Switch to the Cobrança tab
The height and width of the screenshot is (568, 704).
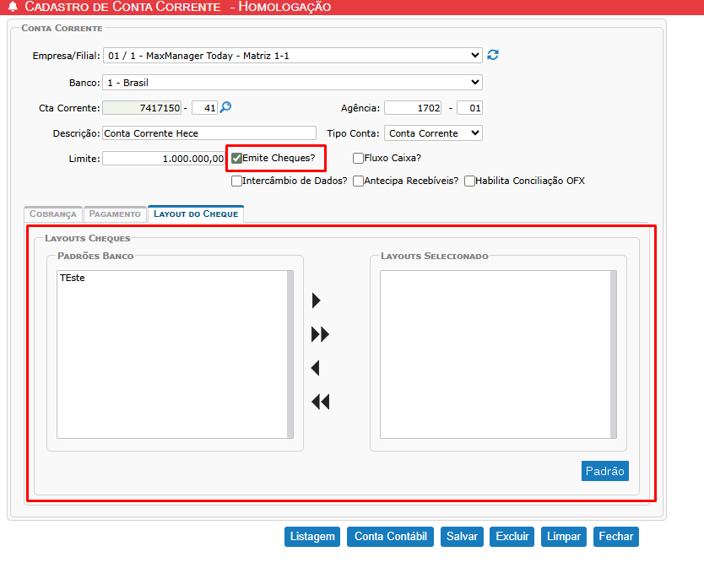pos(52,214)
